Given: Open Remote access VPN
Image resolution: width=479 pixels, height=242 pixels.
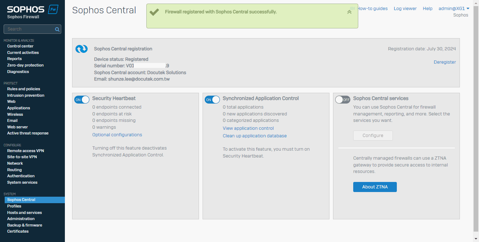Looking at the screenshot, I should (26, 151).
